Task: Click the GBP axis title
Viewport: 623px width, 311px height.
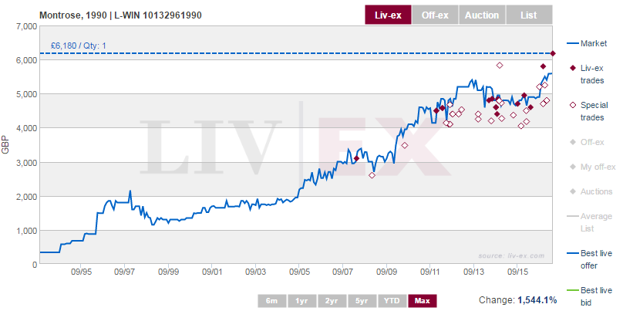Action: (5, 146)
